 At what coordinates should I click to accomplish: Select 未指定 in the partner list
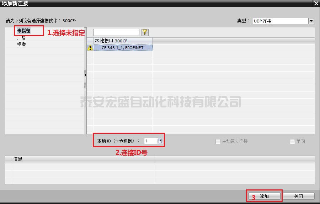pos(23,31)
